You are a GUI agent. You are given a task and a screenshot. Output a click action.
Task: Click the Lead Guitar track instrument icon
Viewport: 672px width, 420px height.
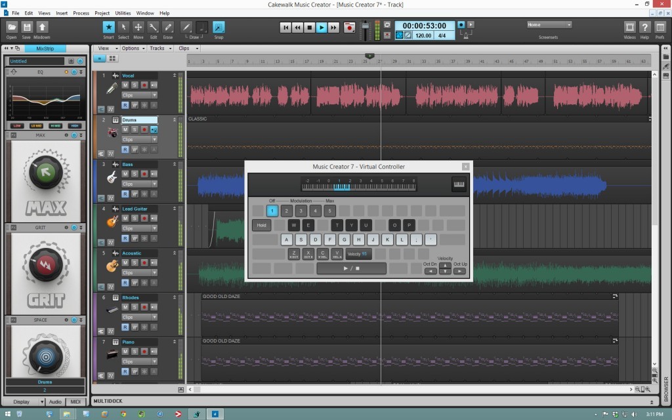(x=112, y=222)
